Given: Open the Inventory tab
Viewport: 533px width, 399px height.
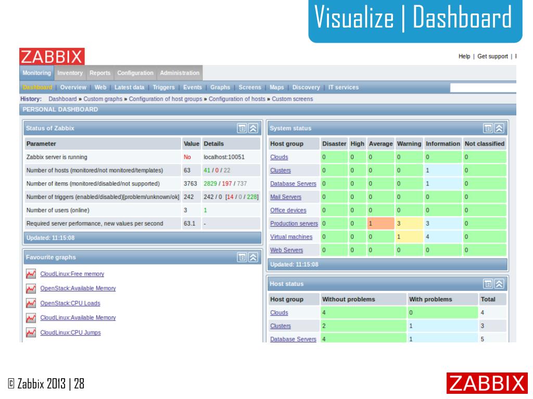Looking at the screenshot, I should click(x=70, y=73).
